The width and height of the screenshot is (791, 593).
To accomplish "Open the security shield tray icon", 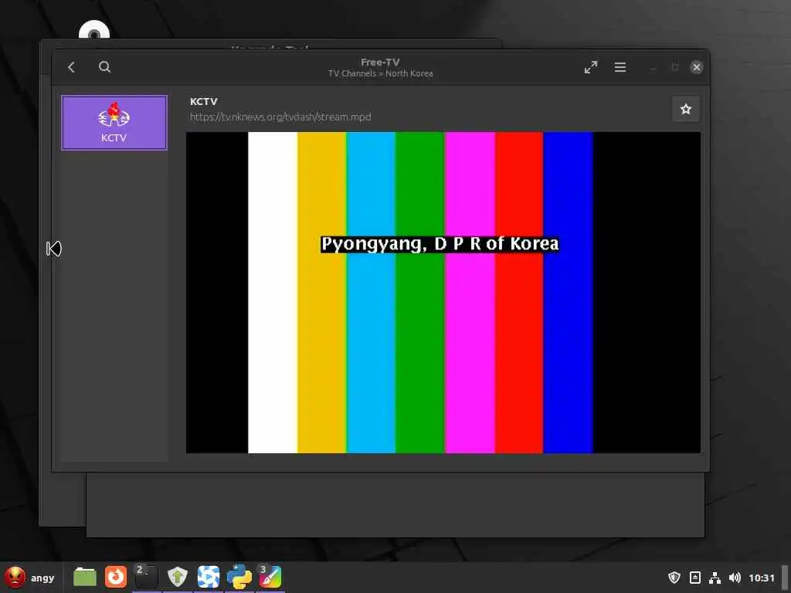I will pos(674,578).
